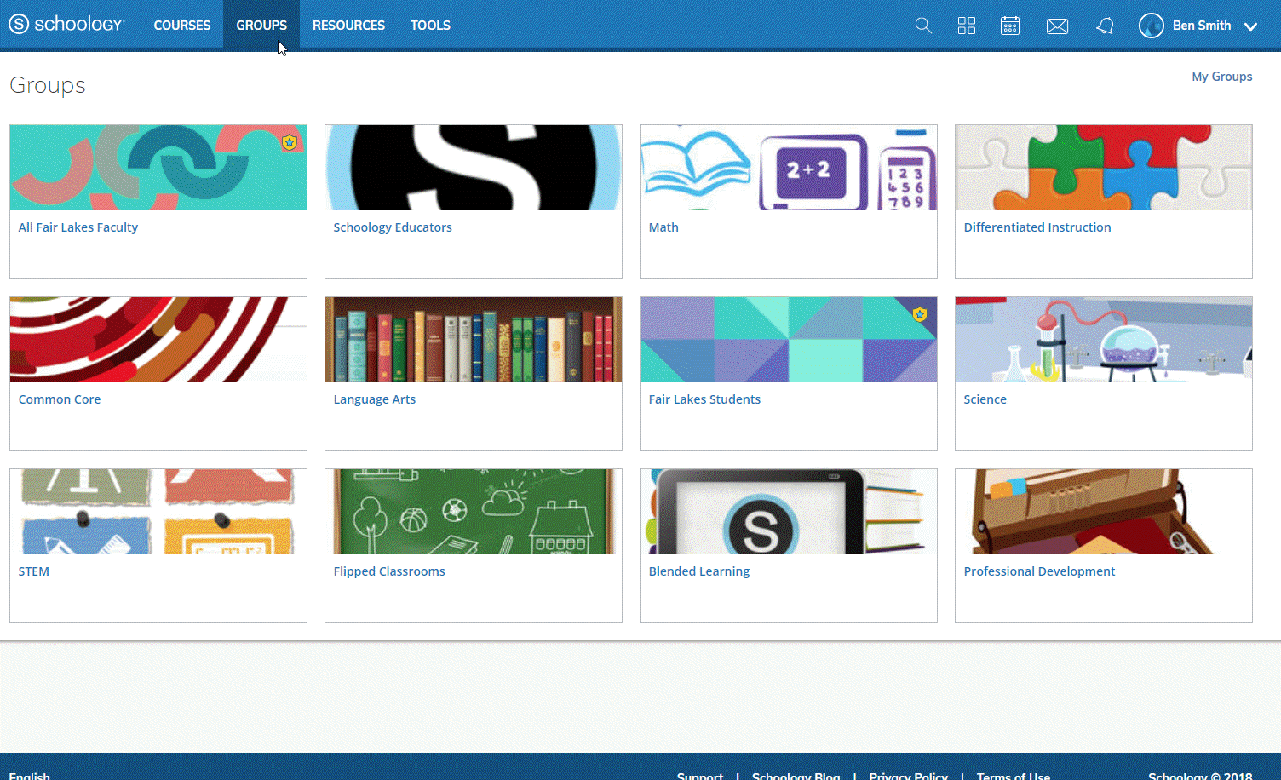The image size is (1281, 780).
Task: Click the Science lab thumbnail image
Action: [x=1103, y=340]
